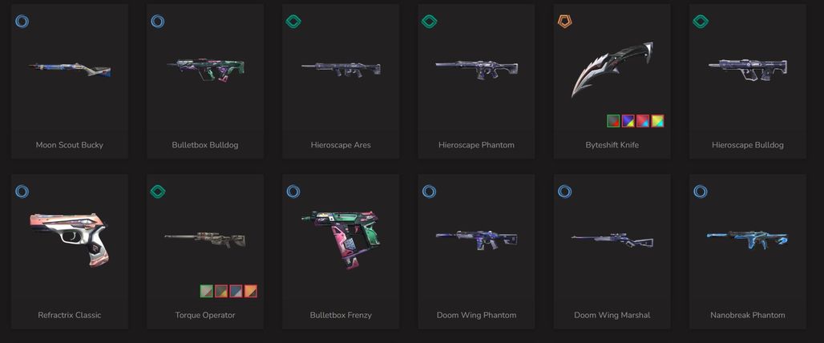Select the red-cyan variant swatch for Byteshift Knife

(x=643, y=121)
